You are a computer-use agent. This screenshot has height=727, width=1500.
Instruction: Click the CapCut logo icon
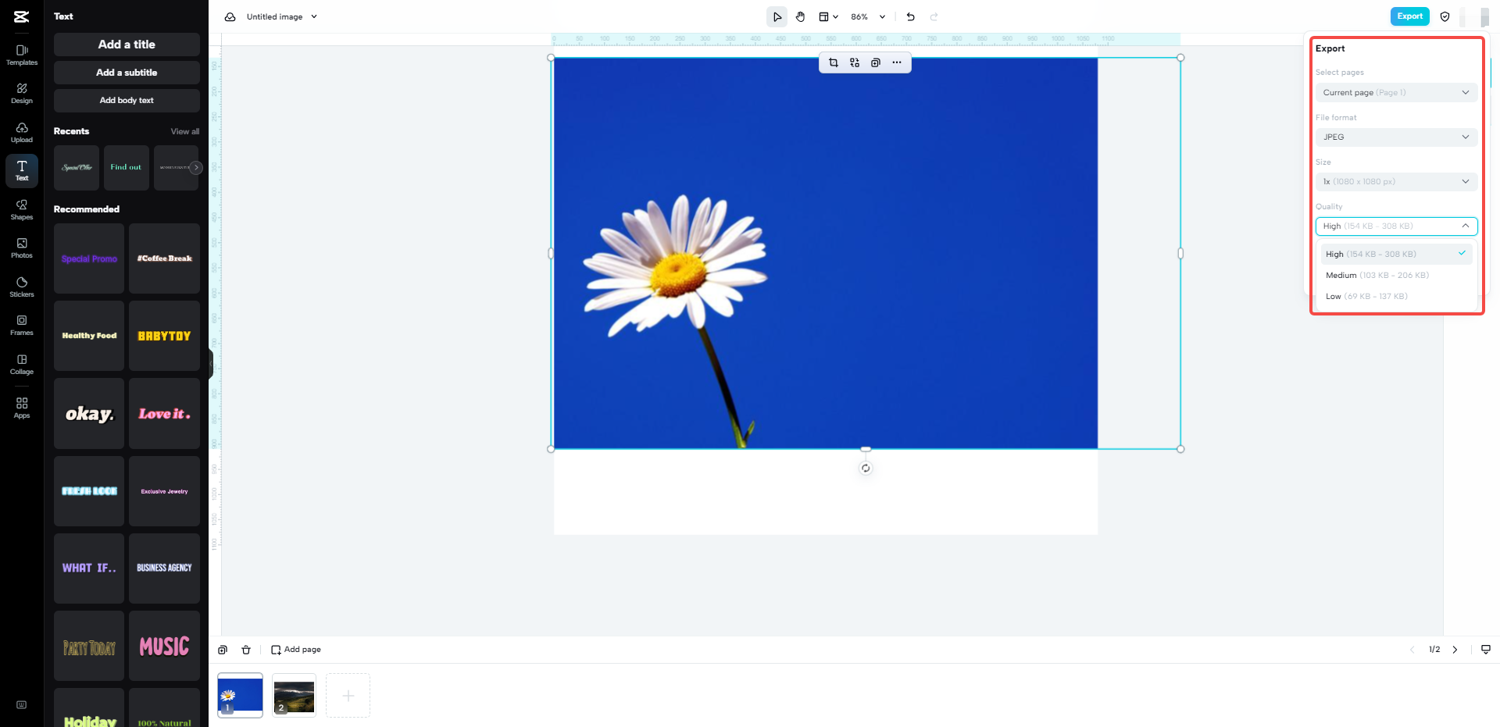tap(22, 16)
